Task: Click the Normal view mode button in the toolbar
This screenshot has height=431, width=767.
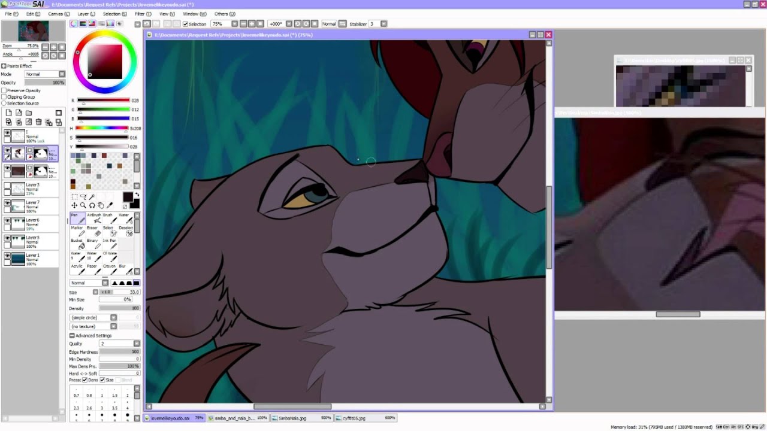Action: (x=329, y=24)
